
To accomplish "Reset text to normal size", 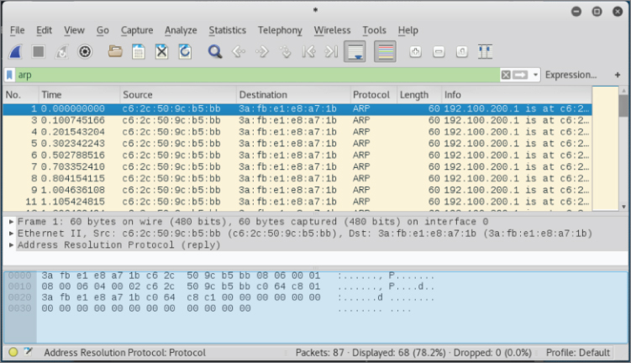I will 462,51.
